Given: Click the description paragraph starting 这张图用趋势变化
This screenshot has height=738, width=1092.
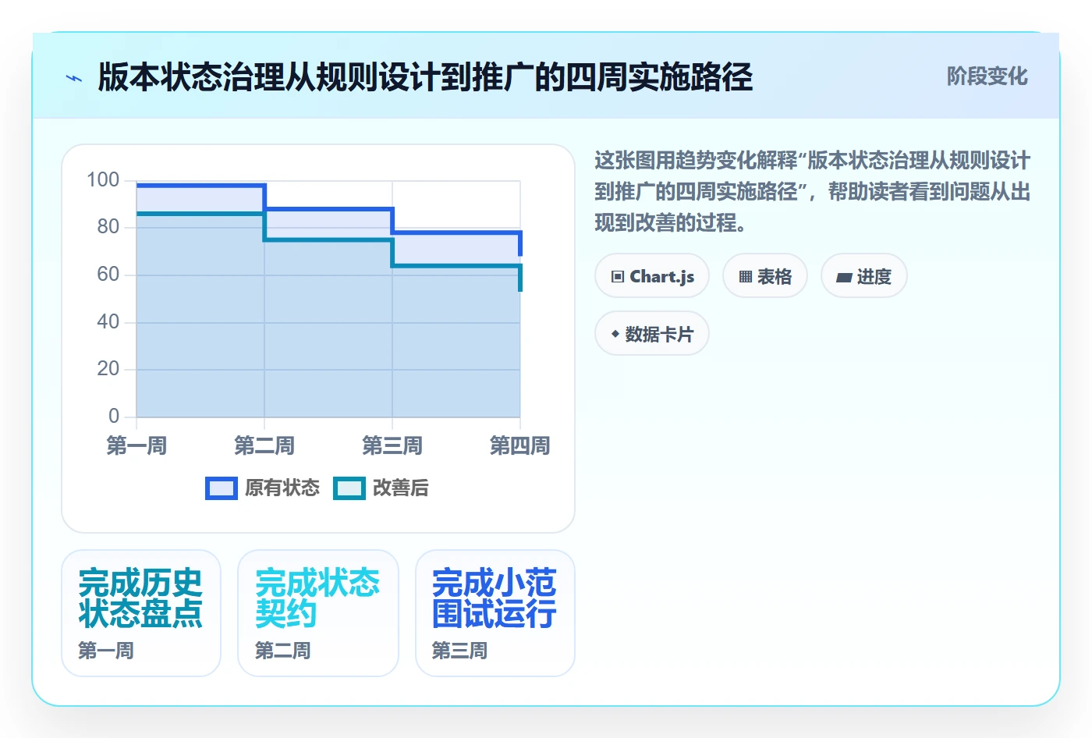Looking at the screenshot, I should pos(813,192).
